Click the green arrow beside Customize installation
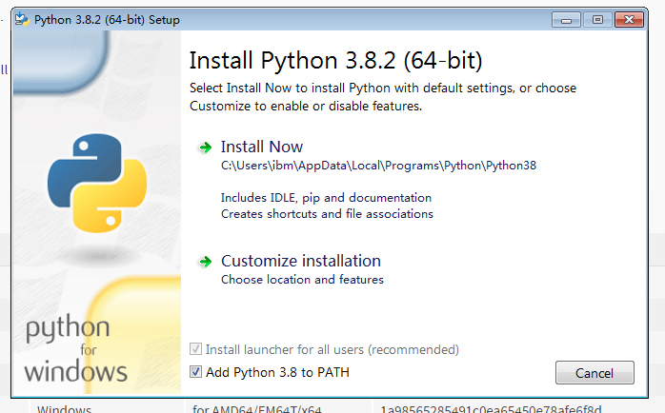 pyautogui.click(x=204, y=262)
